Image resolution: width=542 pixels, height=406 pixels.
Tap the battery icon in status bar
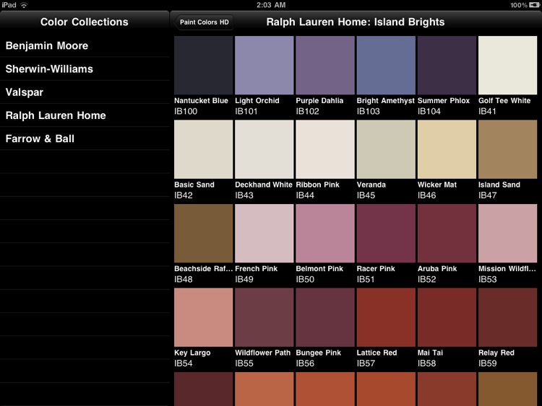click(535, 5)
